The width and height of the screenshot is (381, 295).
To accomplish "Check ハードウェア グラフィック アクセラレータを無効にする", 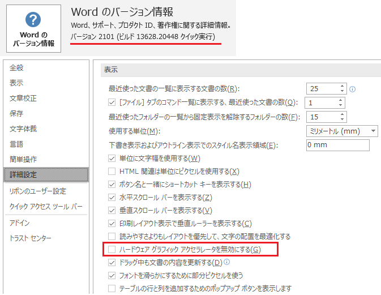I will (112, 249).
